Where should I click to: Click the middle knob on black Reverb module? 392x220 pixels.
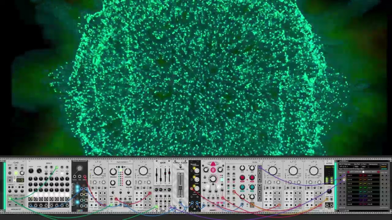click(197, 179)
